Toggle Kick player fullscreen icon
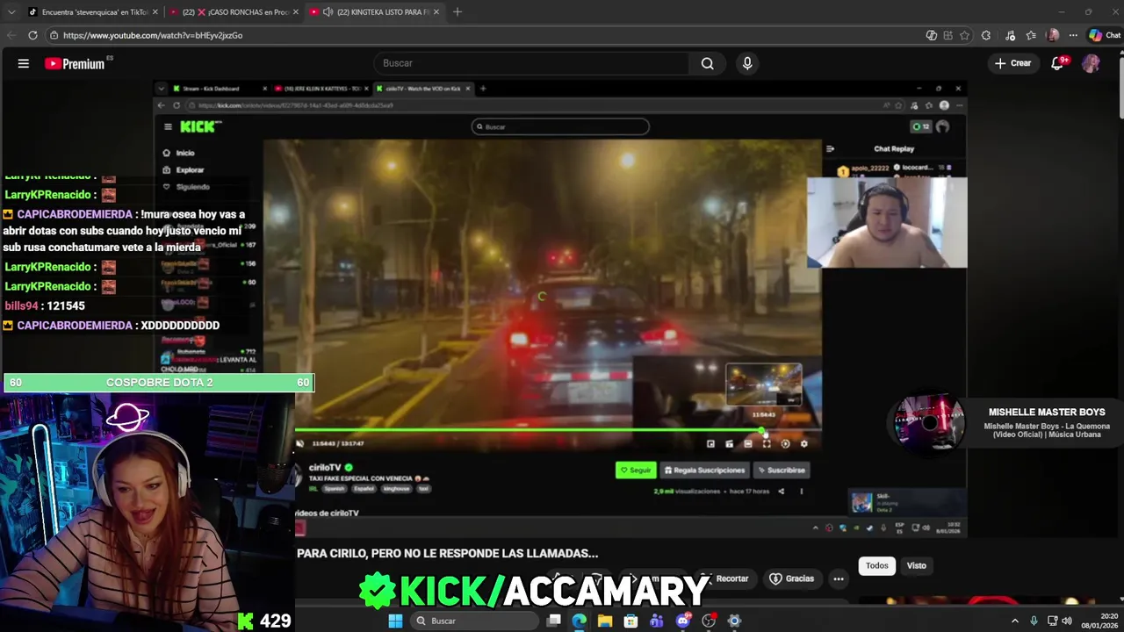Viewport: 1124px width, 632px height. (x=767, y=443)
